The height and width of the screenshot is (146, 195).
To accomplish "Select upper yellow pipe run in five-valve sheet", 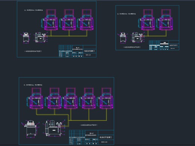I will tap(52, 114).
